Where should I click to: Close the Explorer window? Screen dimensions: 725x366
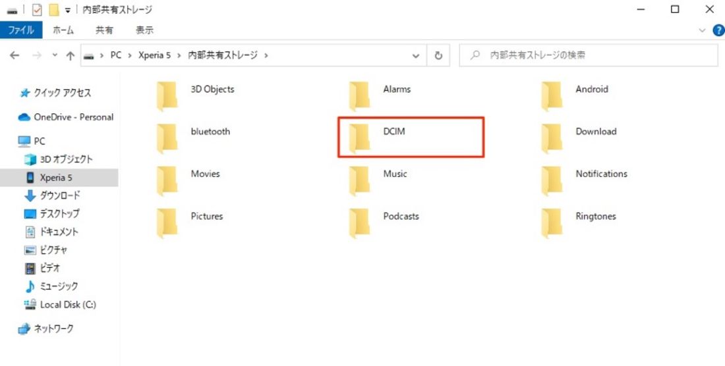(710, 9)
